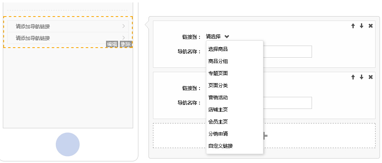Click move-up arrow in first navigation panel
382x163 pixels.
click(353, 26)
